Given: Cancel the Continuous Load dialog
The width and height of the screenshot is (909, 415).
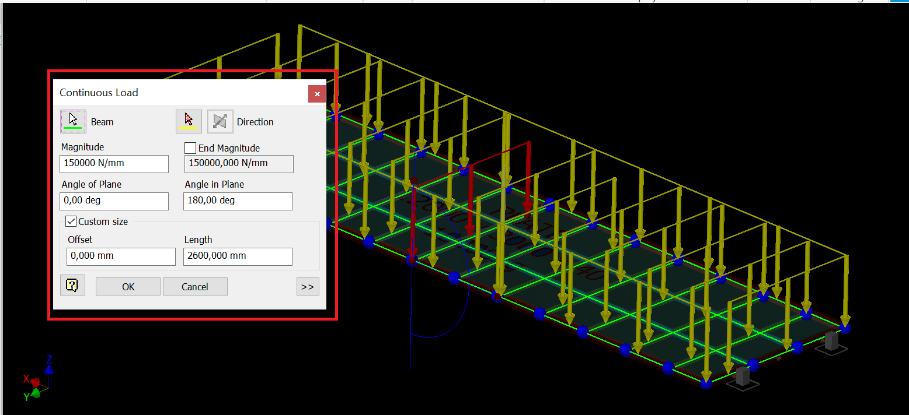Looking at the screenshot, I should tap(195, 287).
